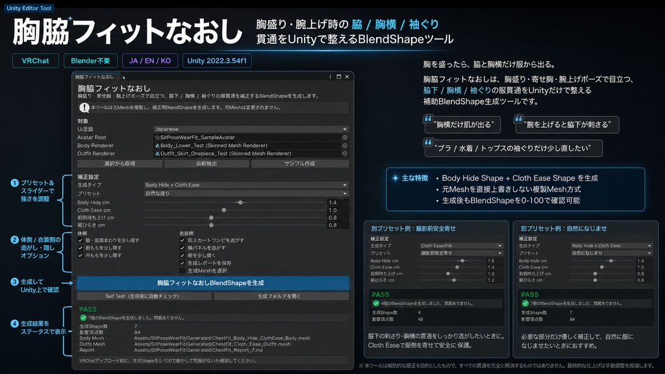The image size is (665, 374).
Task: Adjust Body Hide slider in 撮影前安全寄せ panel
Action: click(x=462, y=261)
